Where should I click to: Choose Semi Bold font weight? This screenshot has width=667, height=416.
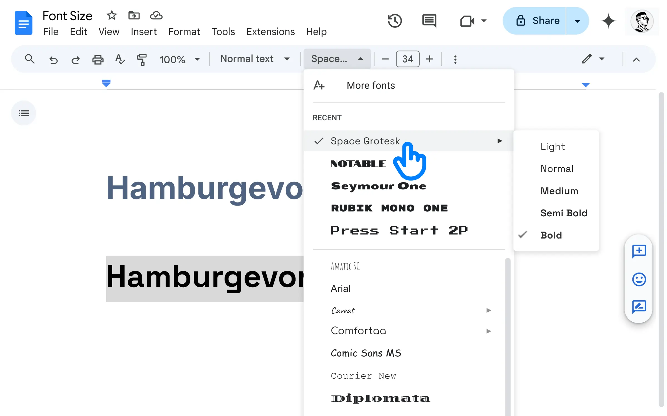tap(556, 213)
